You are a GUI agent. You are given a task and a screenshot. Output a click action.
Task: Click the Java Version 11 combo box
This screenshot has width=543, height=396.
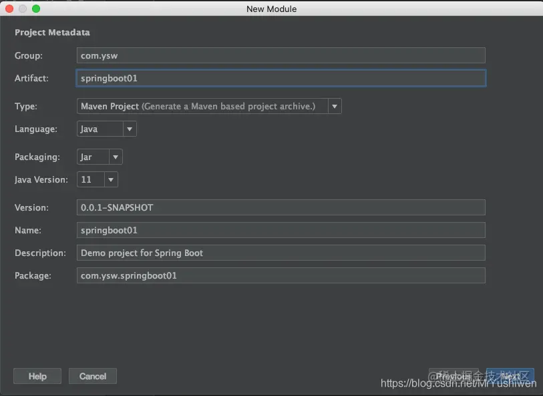(x=98, y=180)
